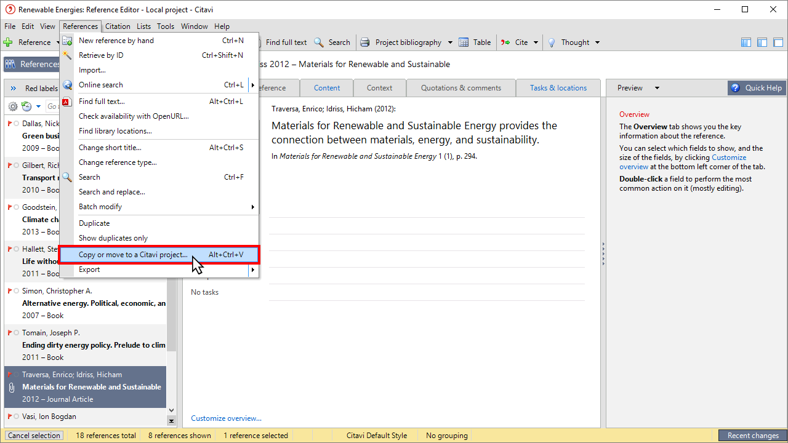Viewport: 788px width, 443px height.
Task: Select Show duplicates only
Action: click(159, 238)
